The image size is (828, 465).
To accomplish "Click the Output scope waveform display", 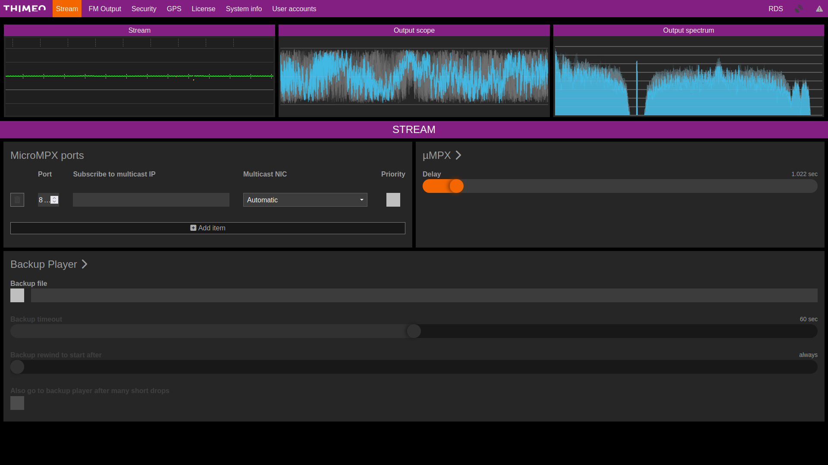I will (x=414, y=77).
